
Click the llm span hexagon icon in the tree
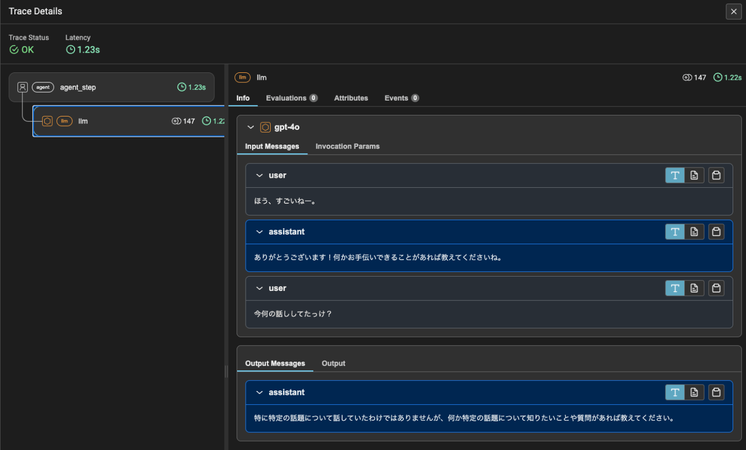[x=47, y=121]
